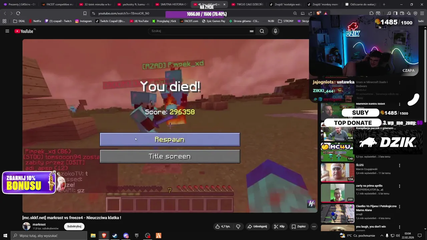
Task: Switch to the yachostry ft. Isamu tab
Action: (133, 4)
